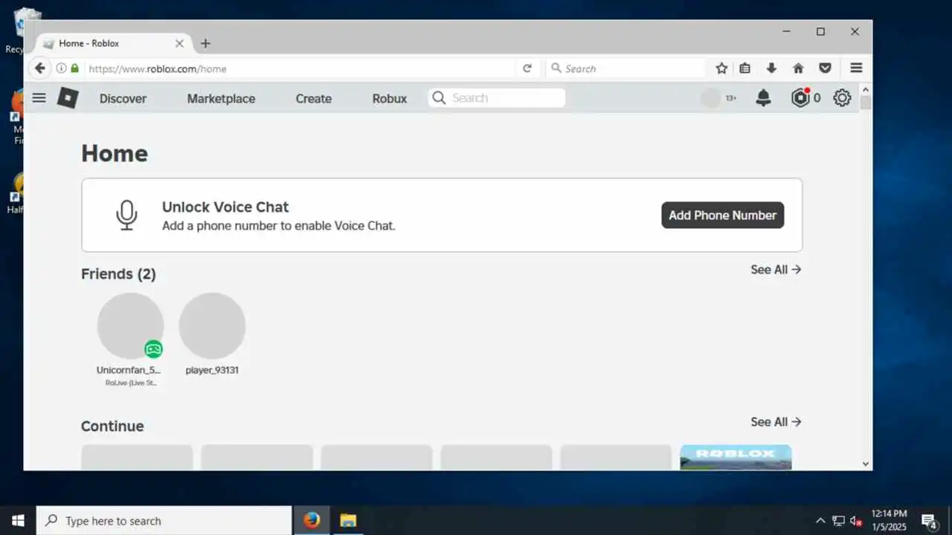This screenshot has width=952, height=535.
Task: Launch Firefox from the taskbar
Action: click(x=312, y=520)
